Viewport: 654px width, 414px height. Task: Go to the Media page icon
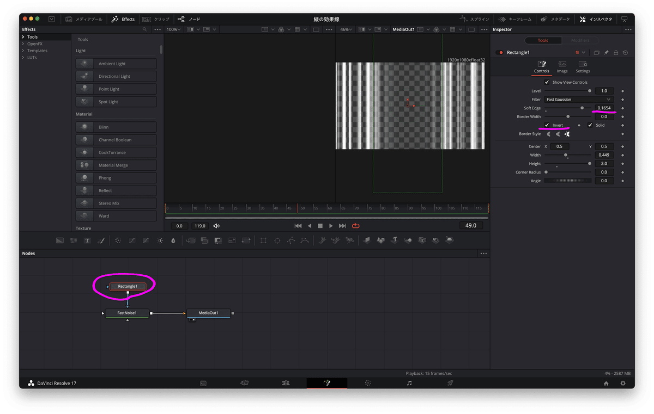coord(203,383)
